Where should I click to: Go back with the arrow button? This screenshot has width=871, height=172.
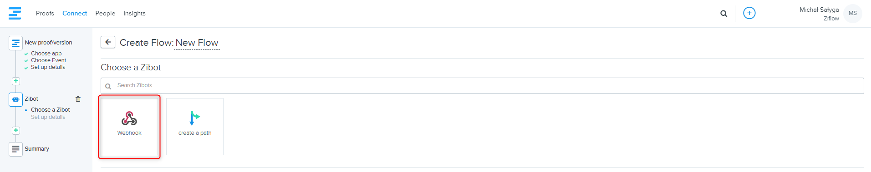coord(108,42)
